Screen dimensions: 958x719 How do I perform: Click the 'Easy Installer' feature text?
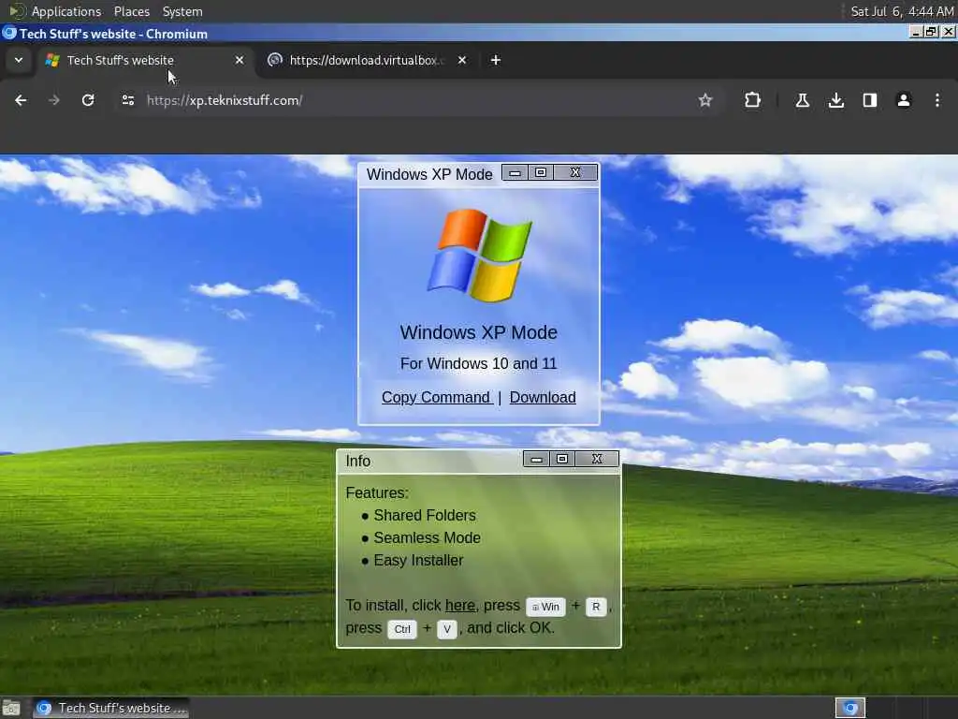coord(418,561)
